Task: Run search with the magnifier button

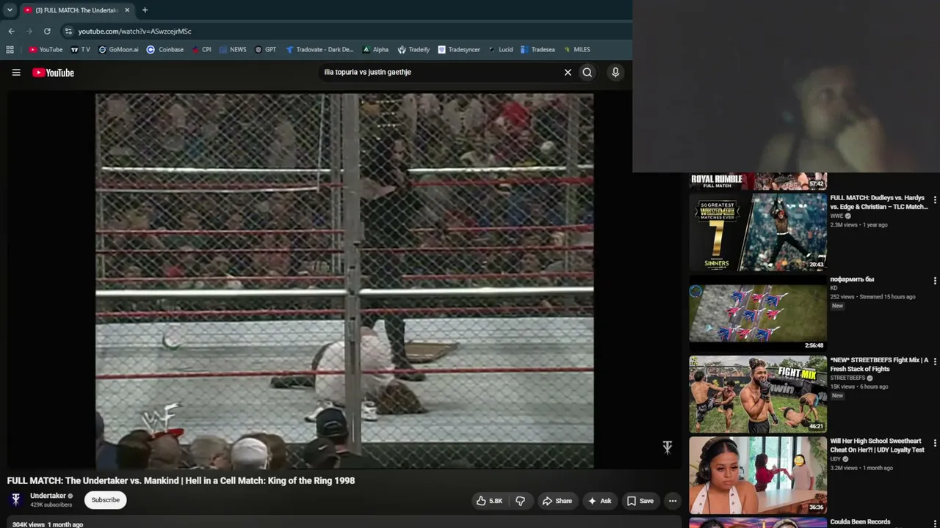Action: pyautogui.click(x=587, y=73)
